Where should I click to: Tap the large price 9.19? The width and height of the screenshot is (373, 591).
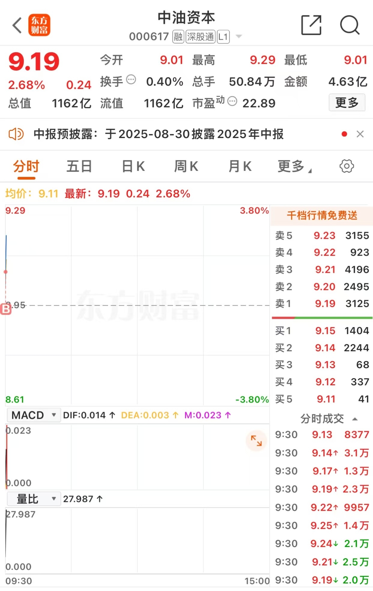pos(34,62)
